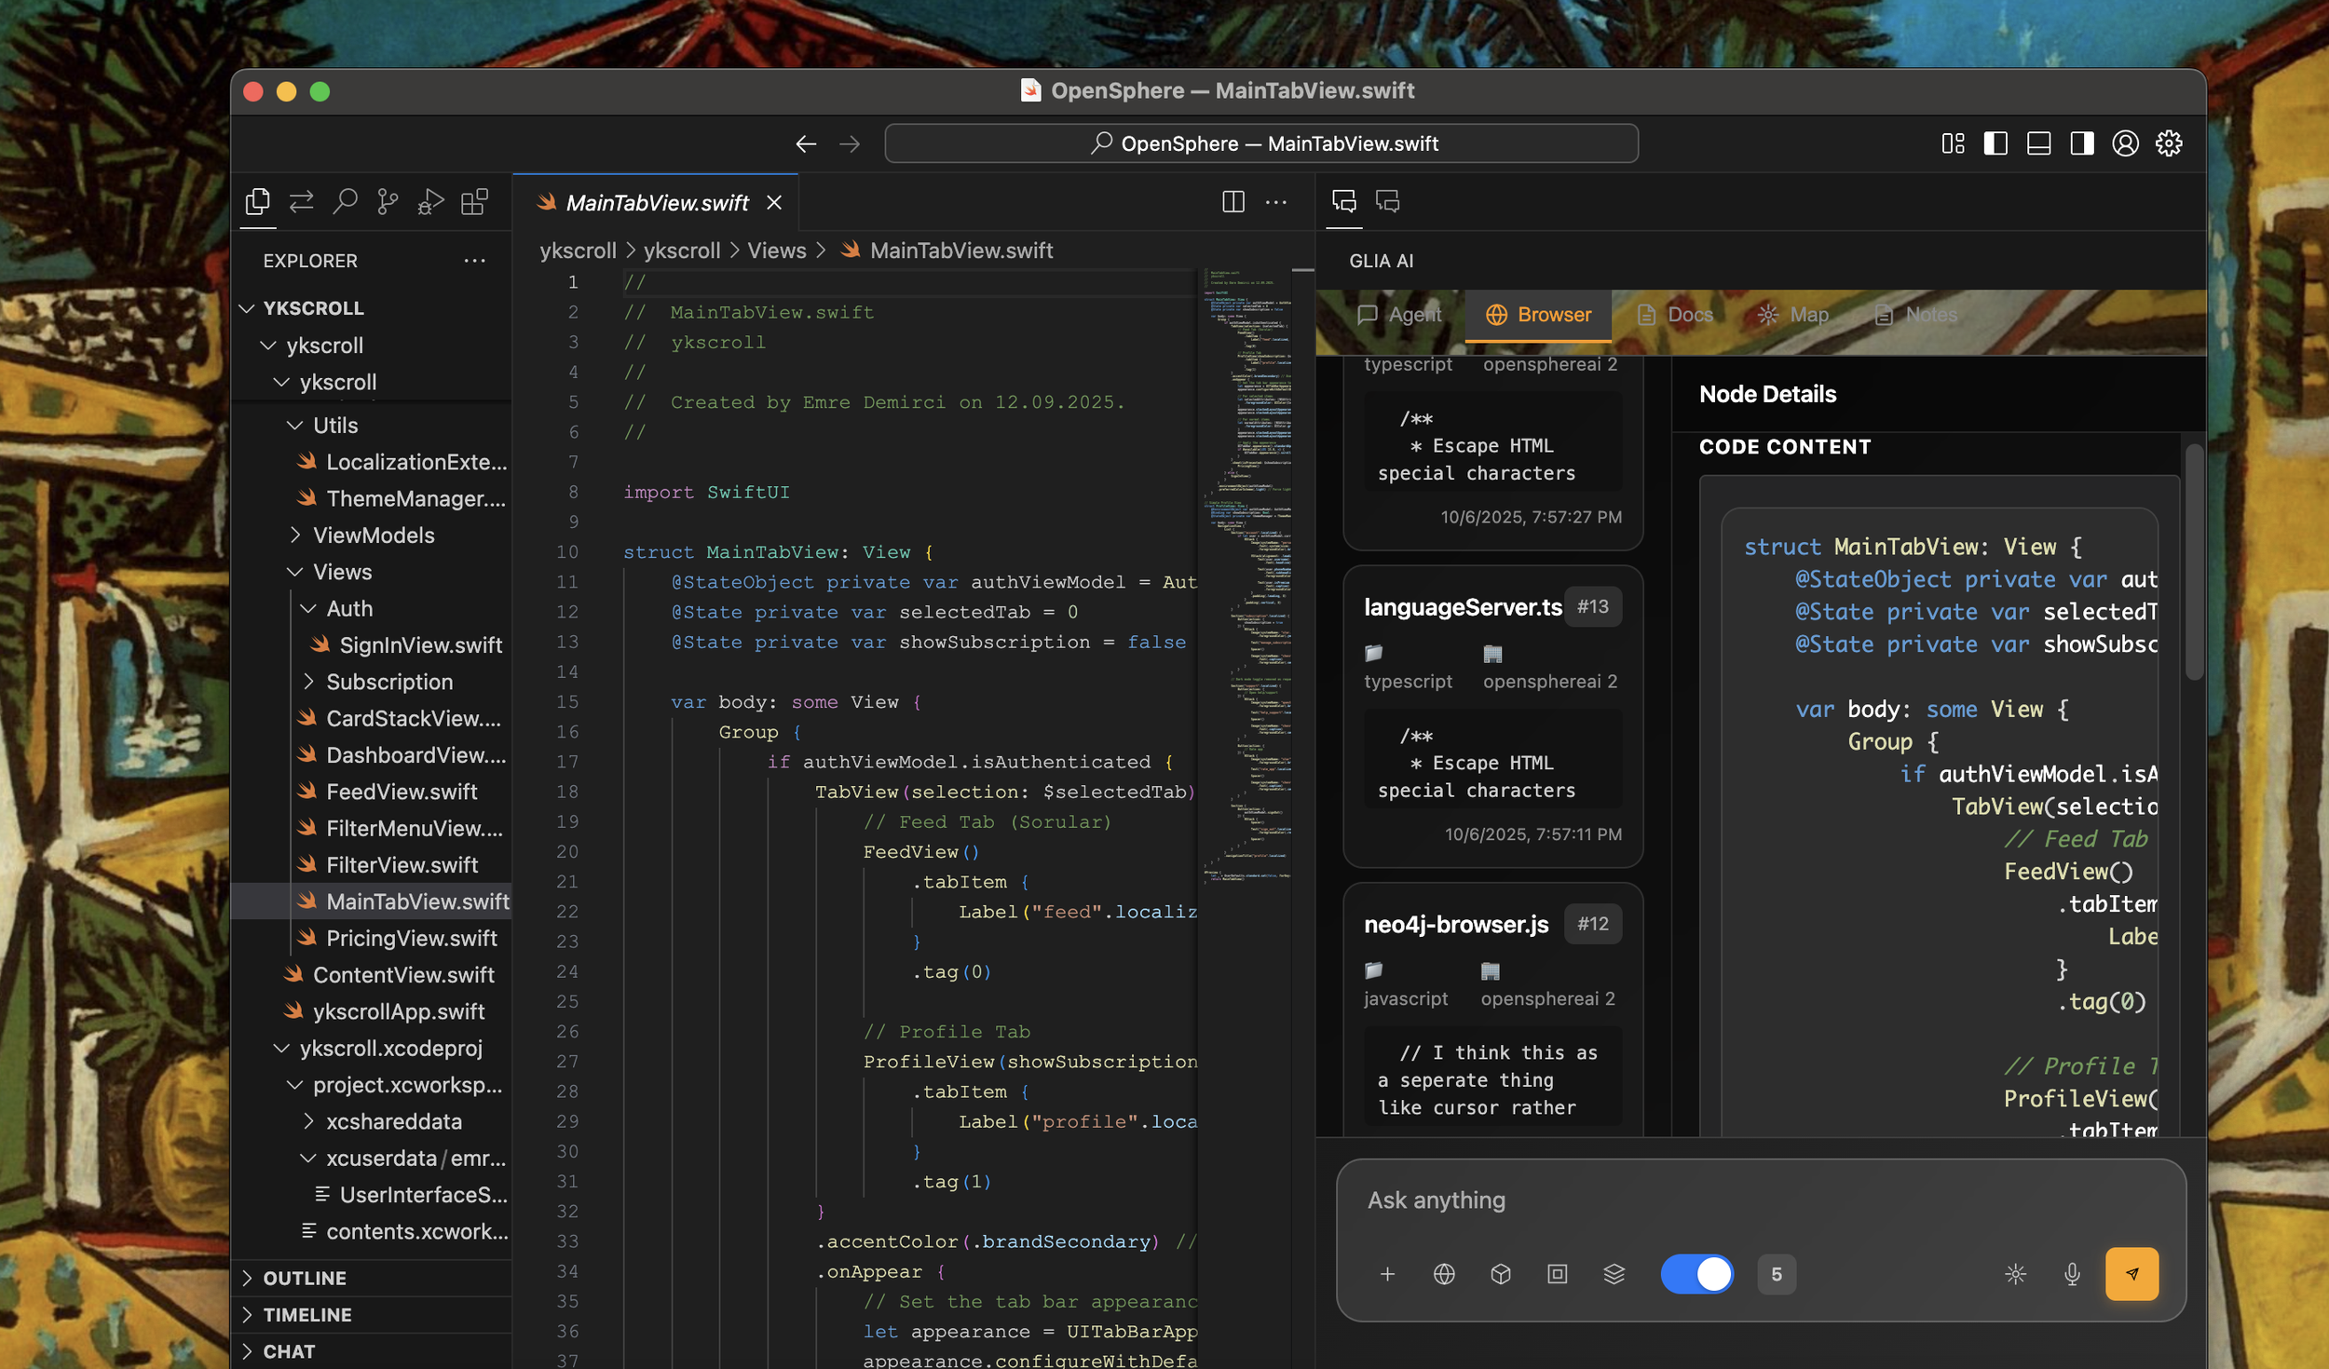The image size is (2329, 1369).
Task: Expand the OUTLINE section
Action: tap(371, 1278)
